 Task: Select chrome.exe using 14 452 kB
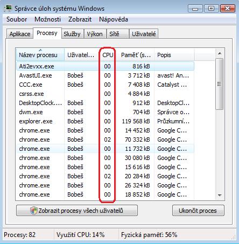tap(105, 130)
